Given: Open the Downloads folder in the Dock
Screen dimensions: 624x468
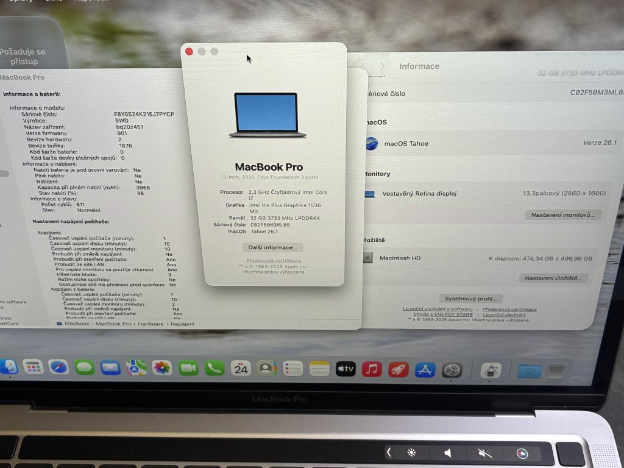Looking at the screenshot, I should coord(530,371).
